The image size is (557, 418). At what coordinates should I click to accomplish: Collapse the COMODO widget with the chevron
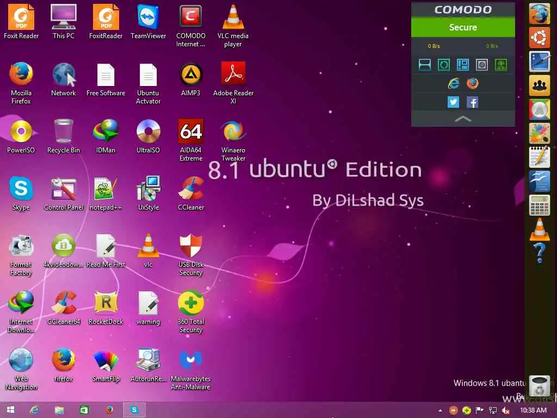click(x=463, y=119)
